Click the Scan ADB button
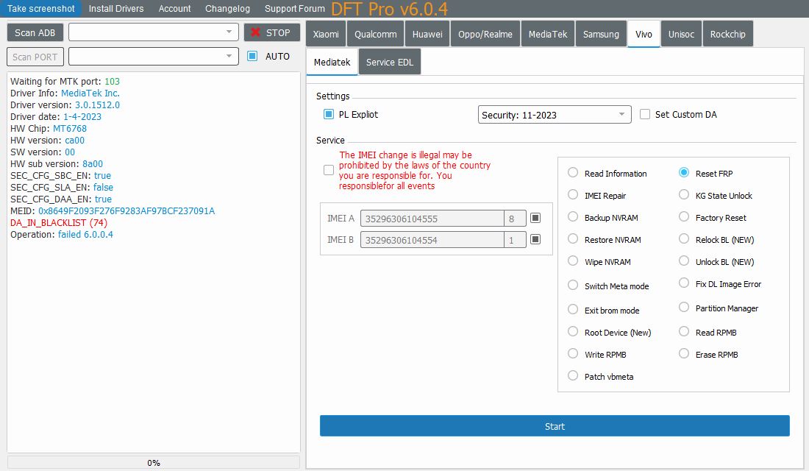The width and height of the screenshot is (809, 471). (35, 32)
